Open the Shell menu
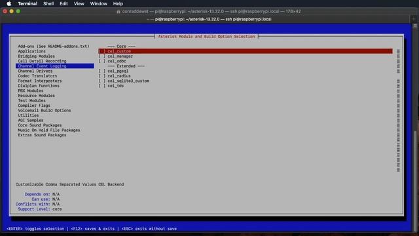Viewport: 419px width, 236px height. coord(48,3)
